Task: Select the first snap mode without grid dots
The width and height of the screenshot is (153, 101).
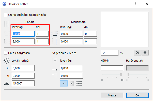Action: click(64, 83)
